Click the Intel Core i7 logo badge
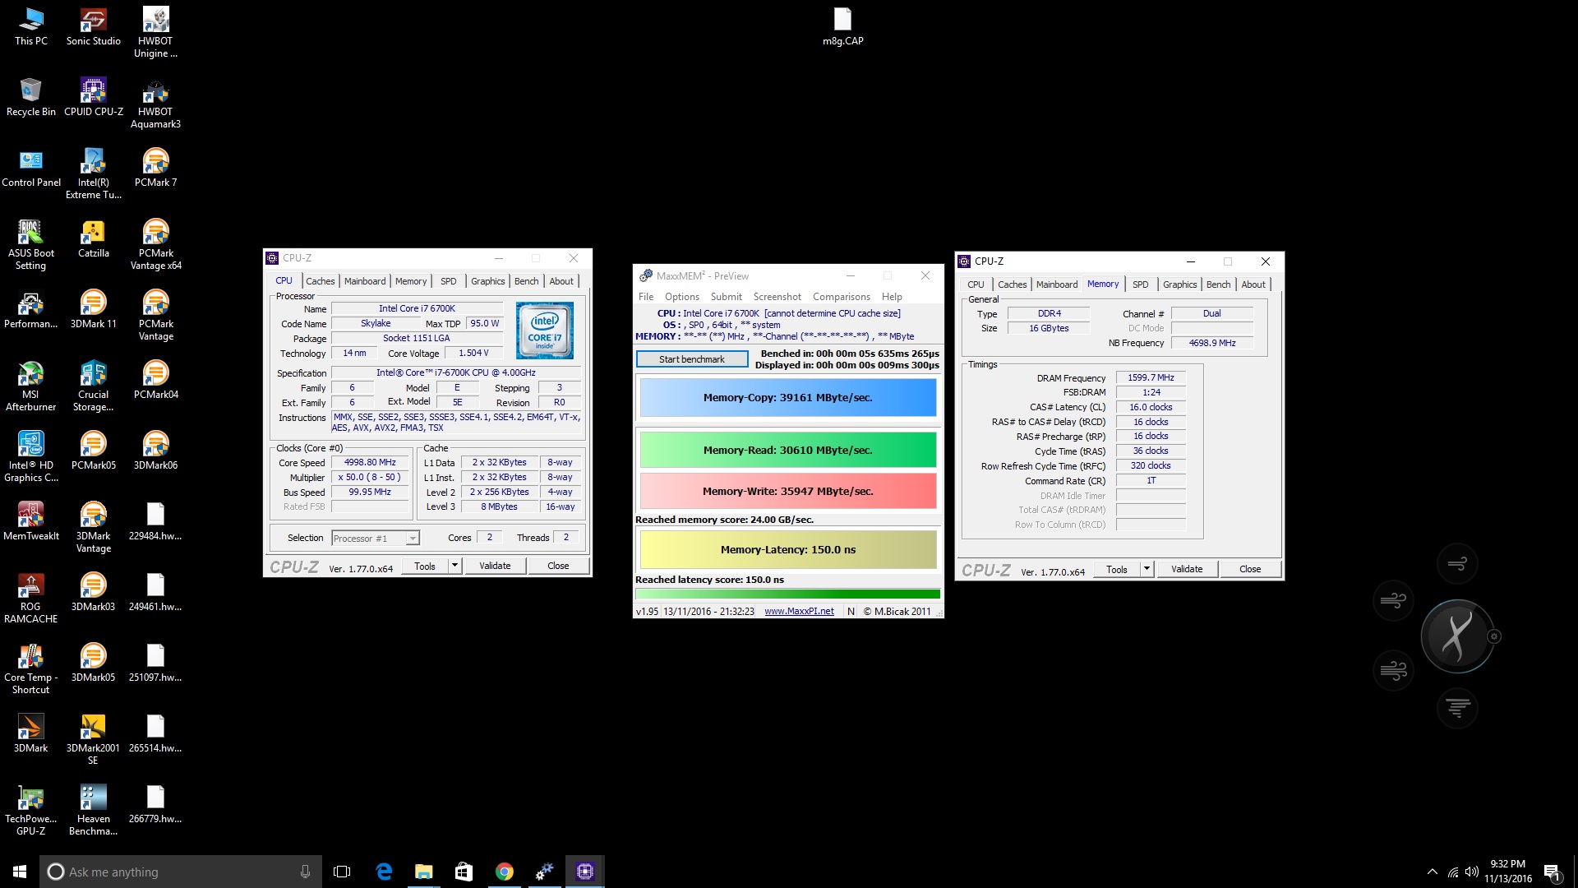Screen dimensions: 1578x888 click(544, 331)
